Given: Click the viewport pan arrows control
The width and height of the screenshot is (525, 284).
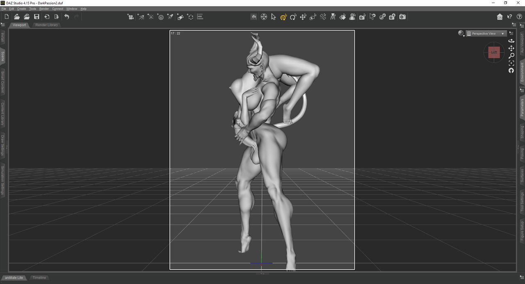Looking at the screenshot, I should coord(511,48).
